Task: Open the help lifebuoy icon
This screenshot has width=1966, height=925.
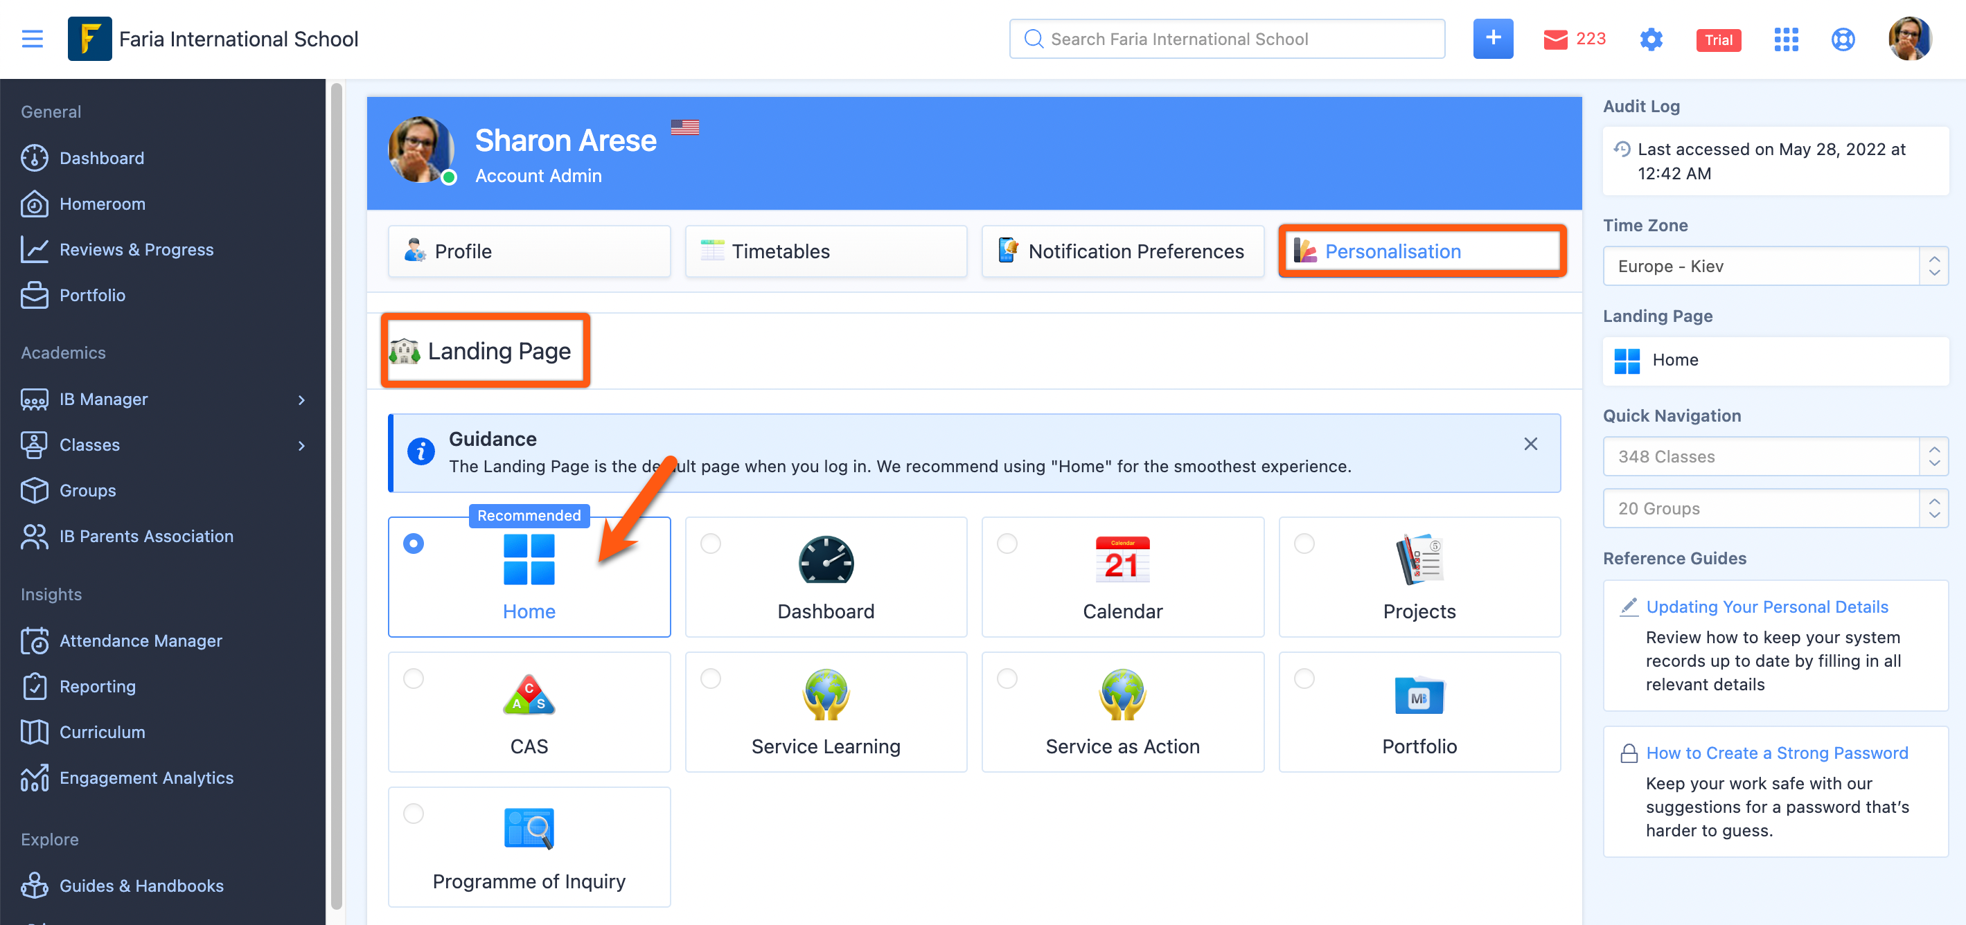Action: click(1843, 39)
